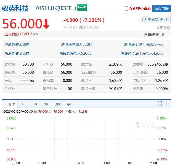
Task: Click 总股本 value 1.625亿
Action: coord(115,81)
